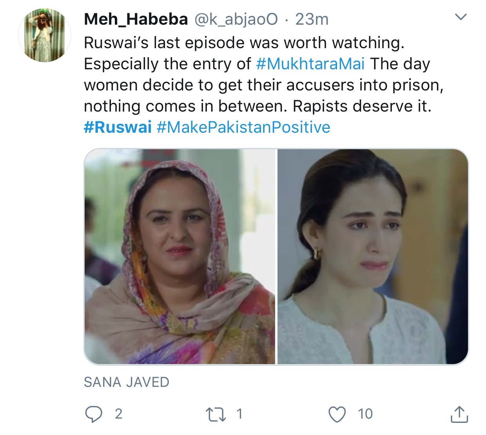Click the reply count of 2
Viewport: 486px width, 435px height.
click(x=118, y=414)
